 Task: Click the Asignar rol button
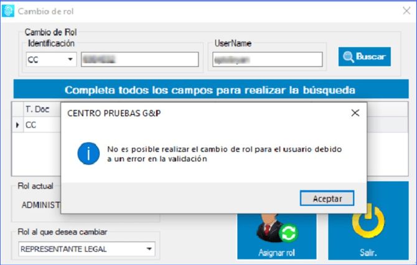(276, 236)
